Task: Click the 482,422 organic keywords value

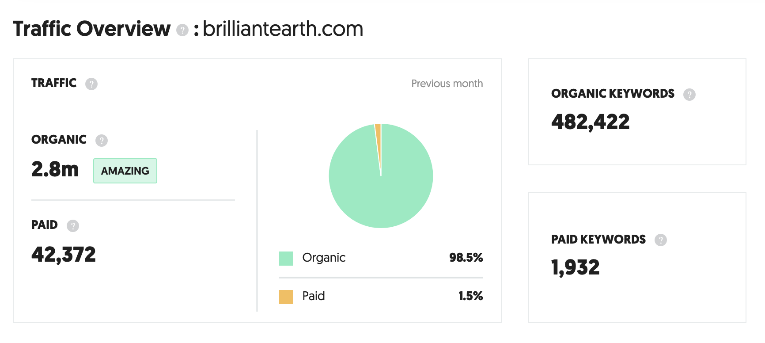Action: click(590, 122)
